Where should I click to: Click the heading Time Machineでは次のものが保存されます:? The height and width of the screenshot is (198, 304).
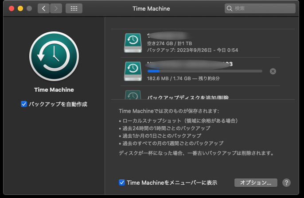click(169, 111)
